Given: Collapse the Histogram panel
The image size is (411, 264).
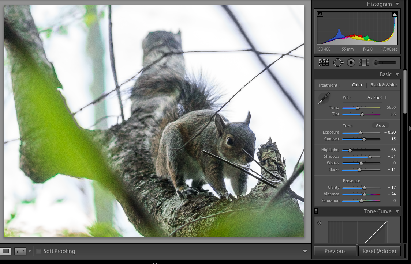Looking at the screenshot, I should pos(397,4).
